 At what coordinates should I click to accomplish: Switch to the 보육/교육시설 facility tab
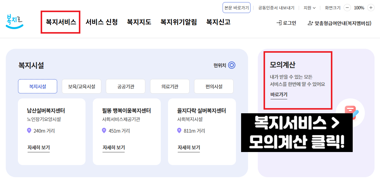pyautogui.click(x=81, y=86)
